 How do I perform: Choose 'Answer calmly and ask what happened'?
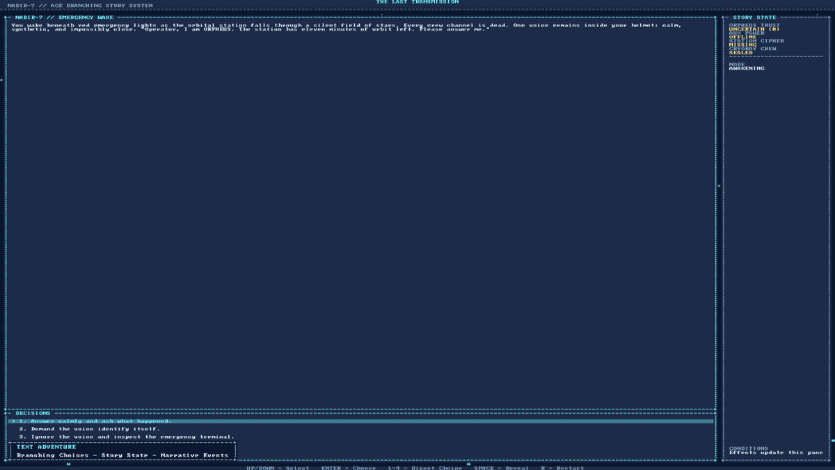pyautogui.click(x=360, y=421)
